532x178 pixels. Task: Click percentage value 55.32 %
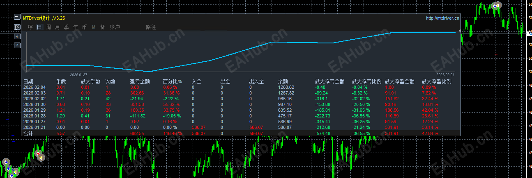pyautogui.click(x=171, y=104)
